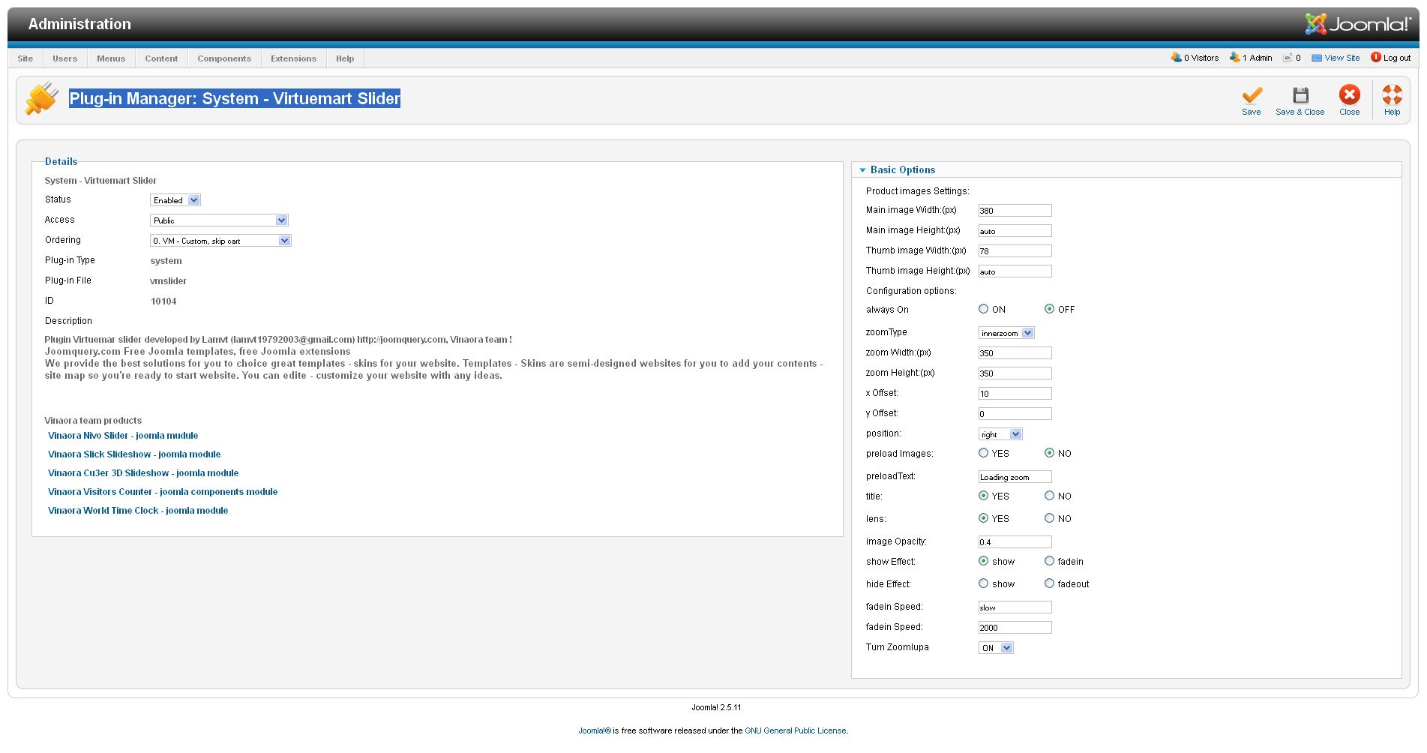
Task: Collapse the Basic Options panel
Action: pyautogui.click(x=903, y=170)
